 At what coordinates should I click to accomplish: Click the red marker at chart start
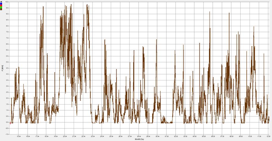pos(10,123)
